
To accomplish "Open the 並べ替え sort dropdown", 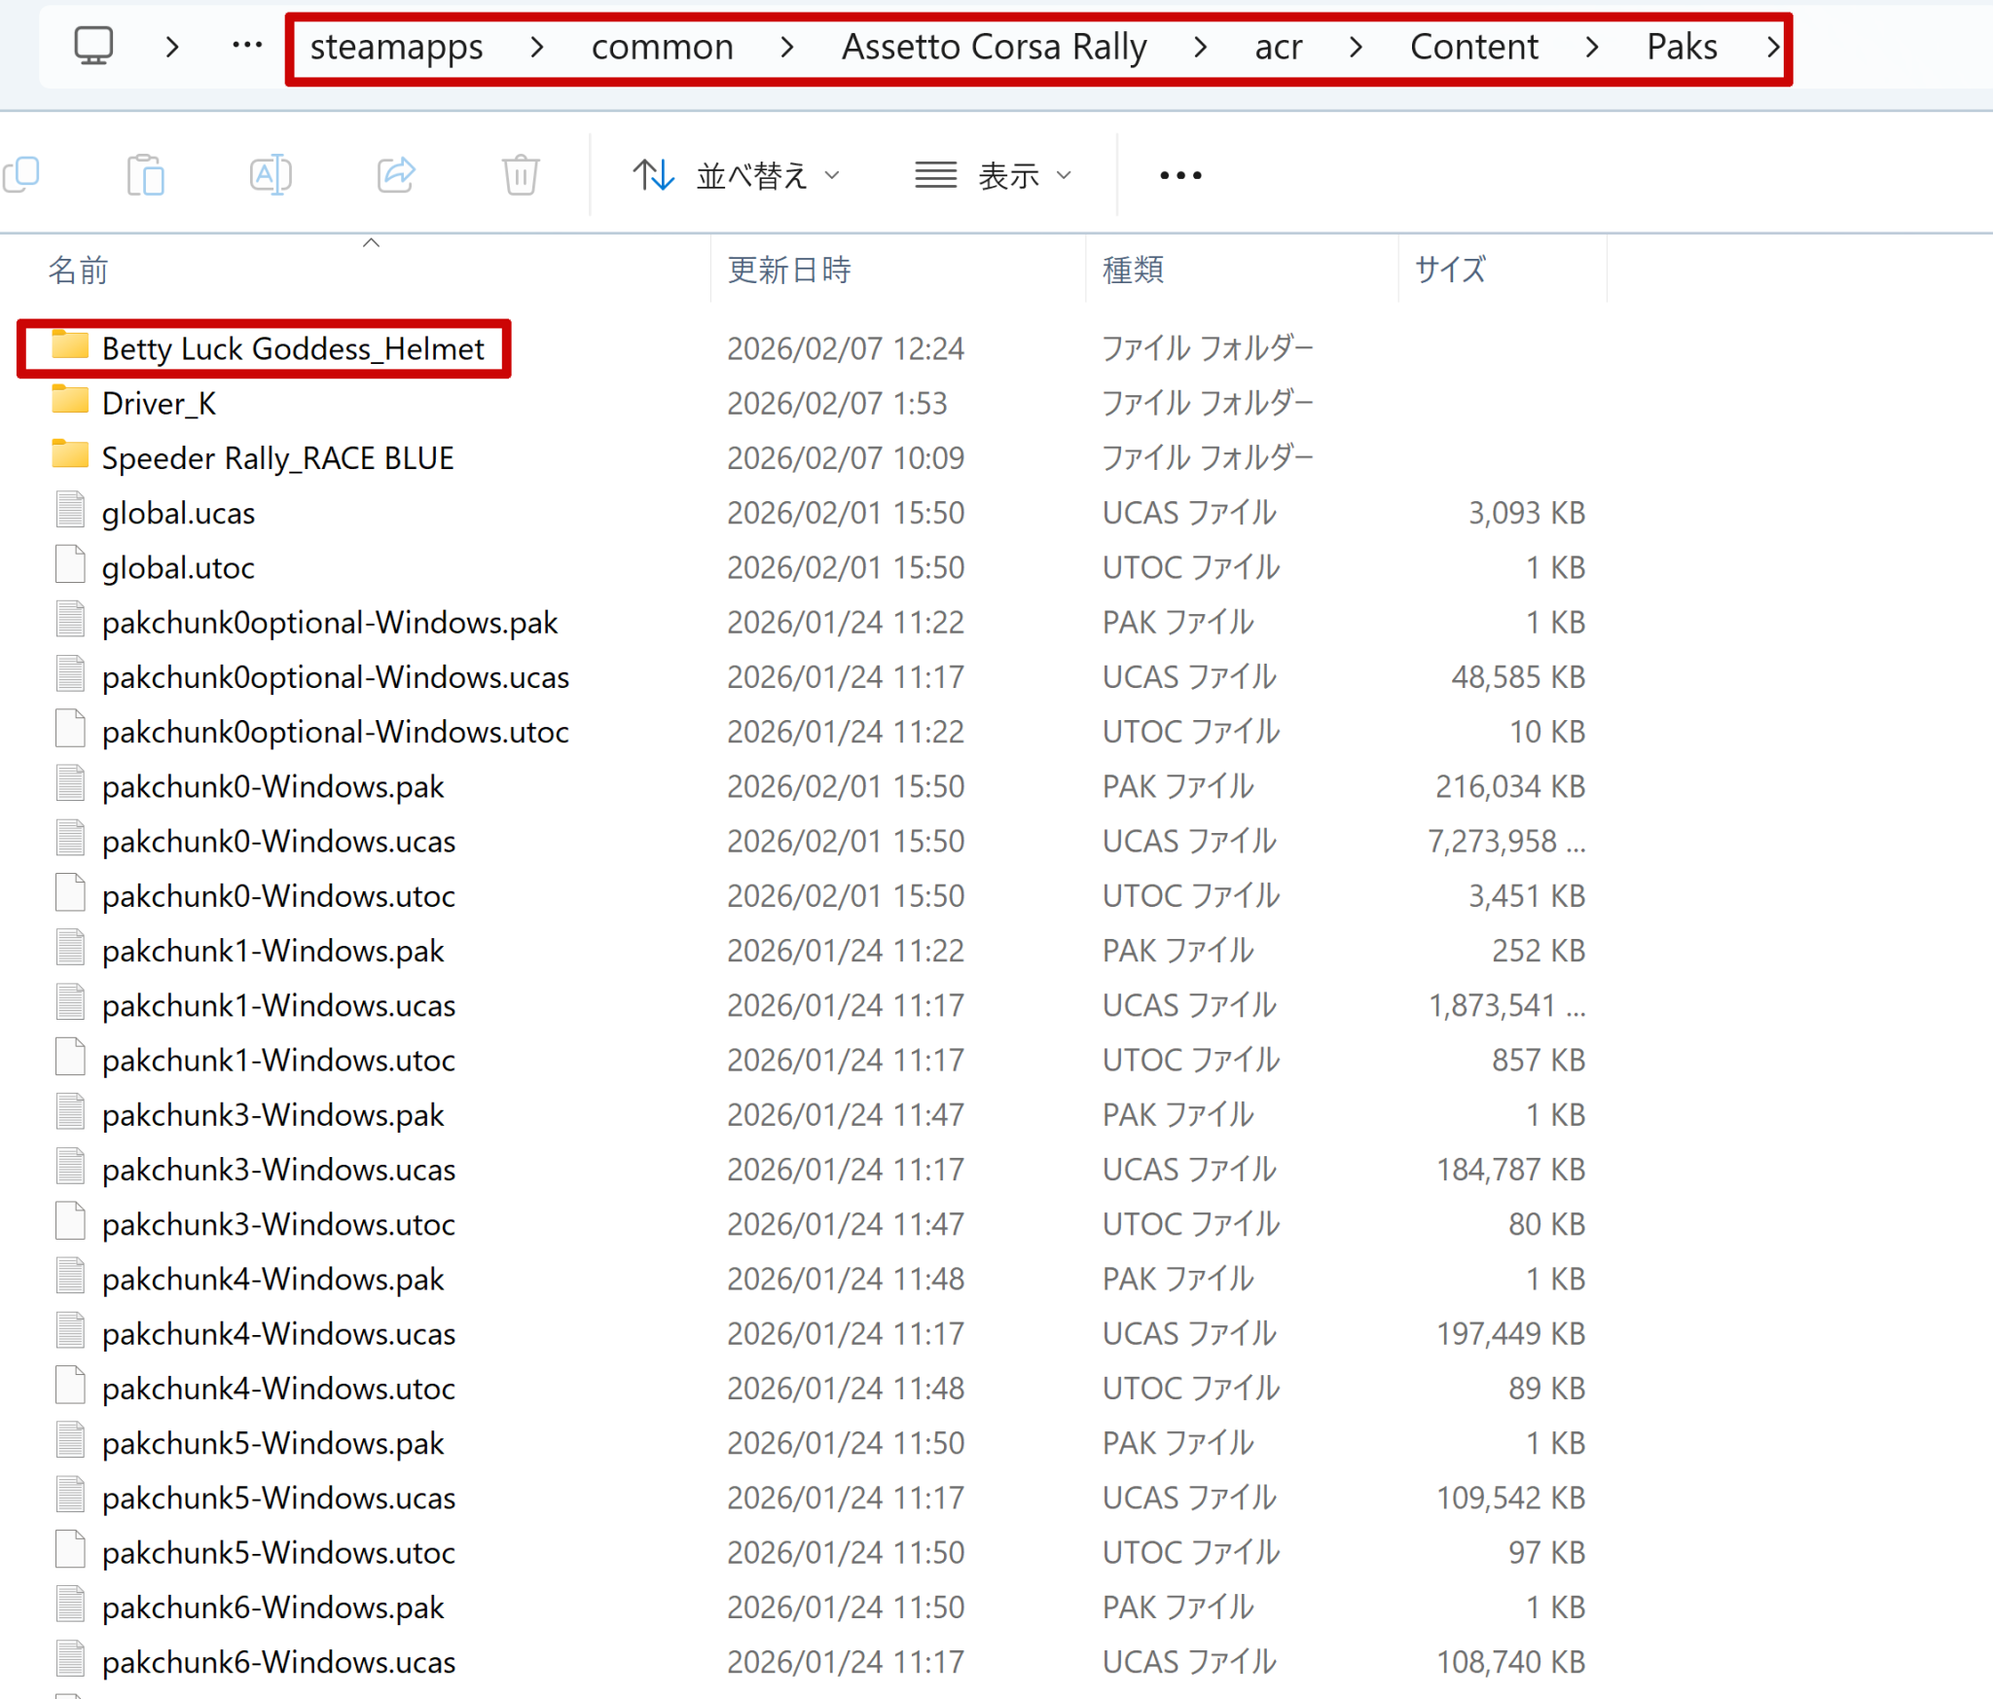I will pyautogui.click(x=736, y=175).
